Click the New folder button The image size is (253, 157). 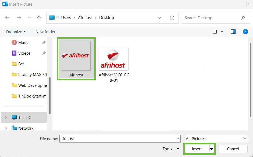click(45, 32)
